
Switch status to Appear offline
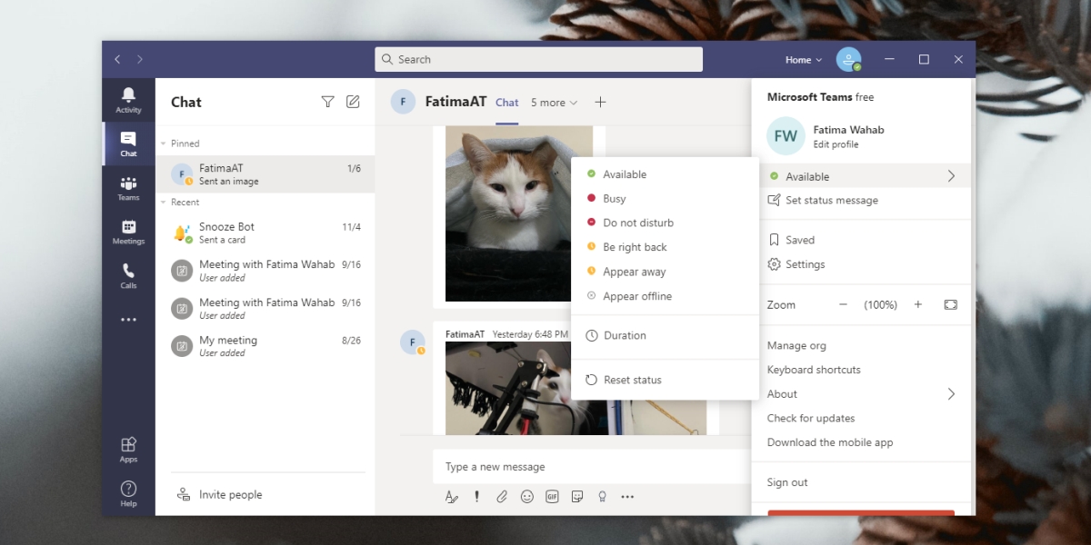[640, 295]
